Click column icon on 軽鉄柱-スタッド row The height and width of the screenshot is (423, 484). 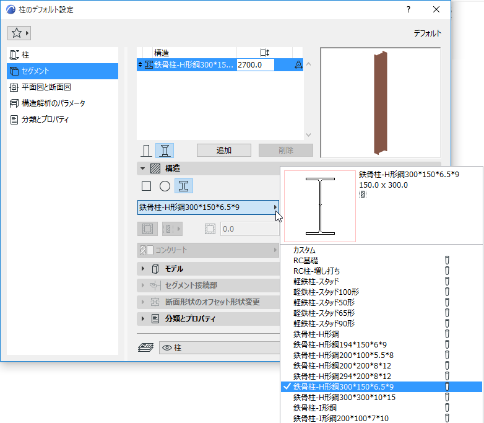(x=447, y=282)
